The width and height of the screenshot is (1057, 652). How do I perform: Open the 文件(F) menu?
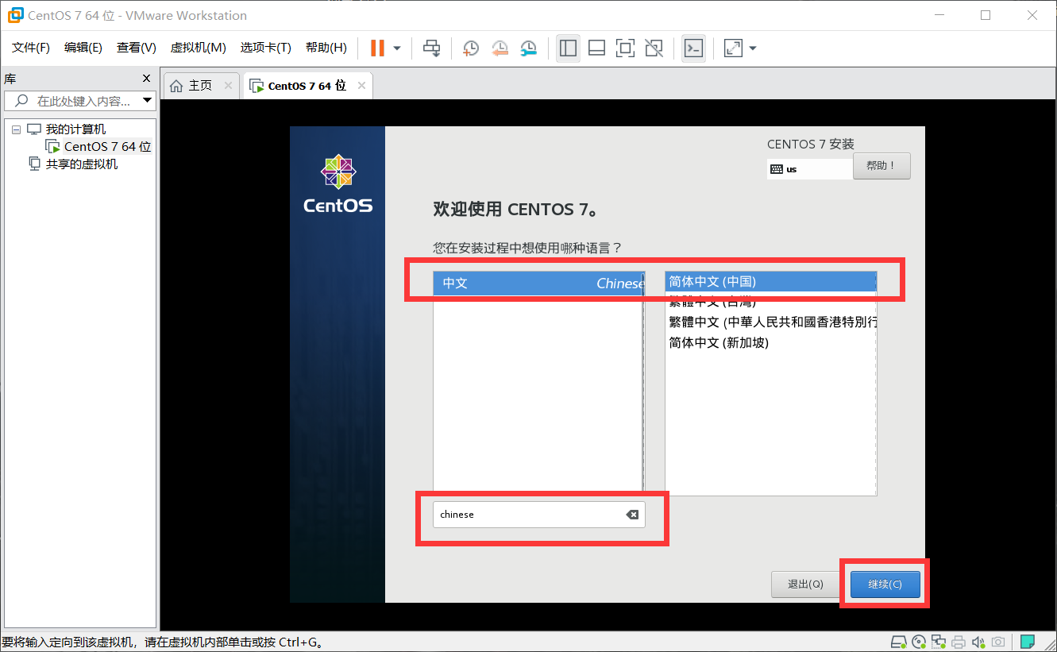point(31,48)
